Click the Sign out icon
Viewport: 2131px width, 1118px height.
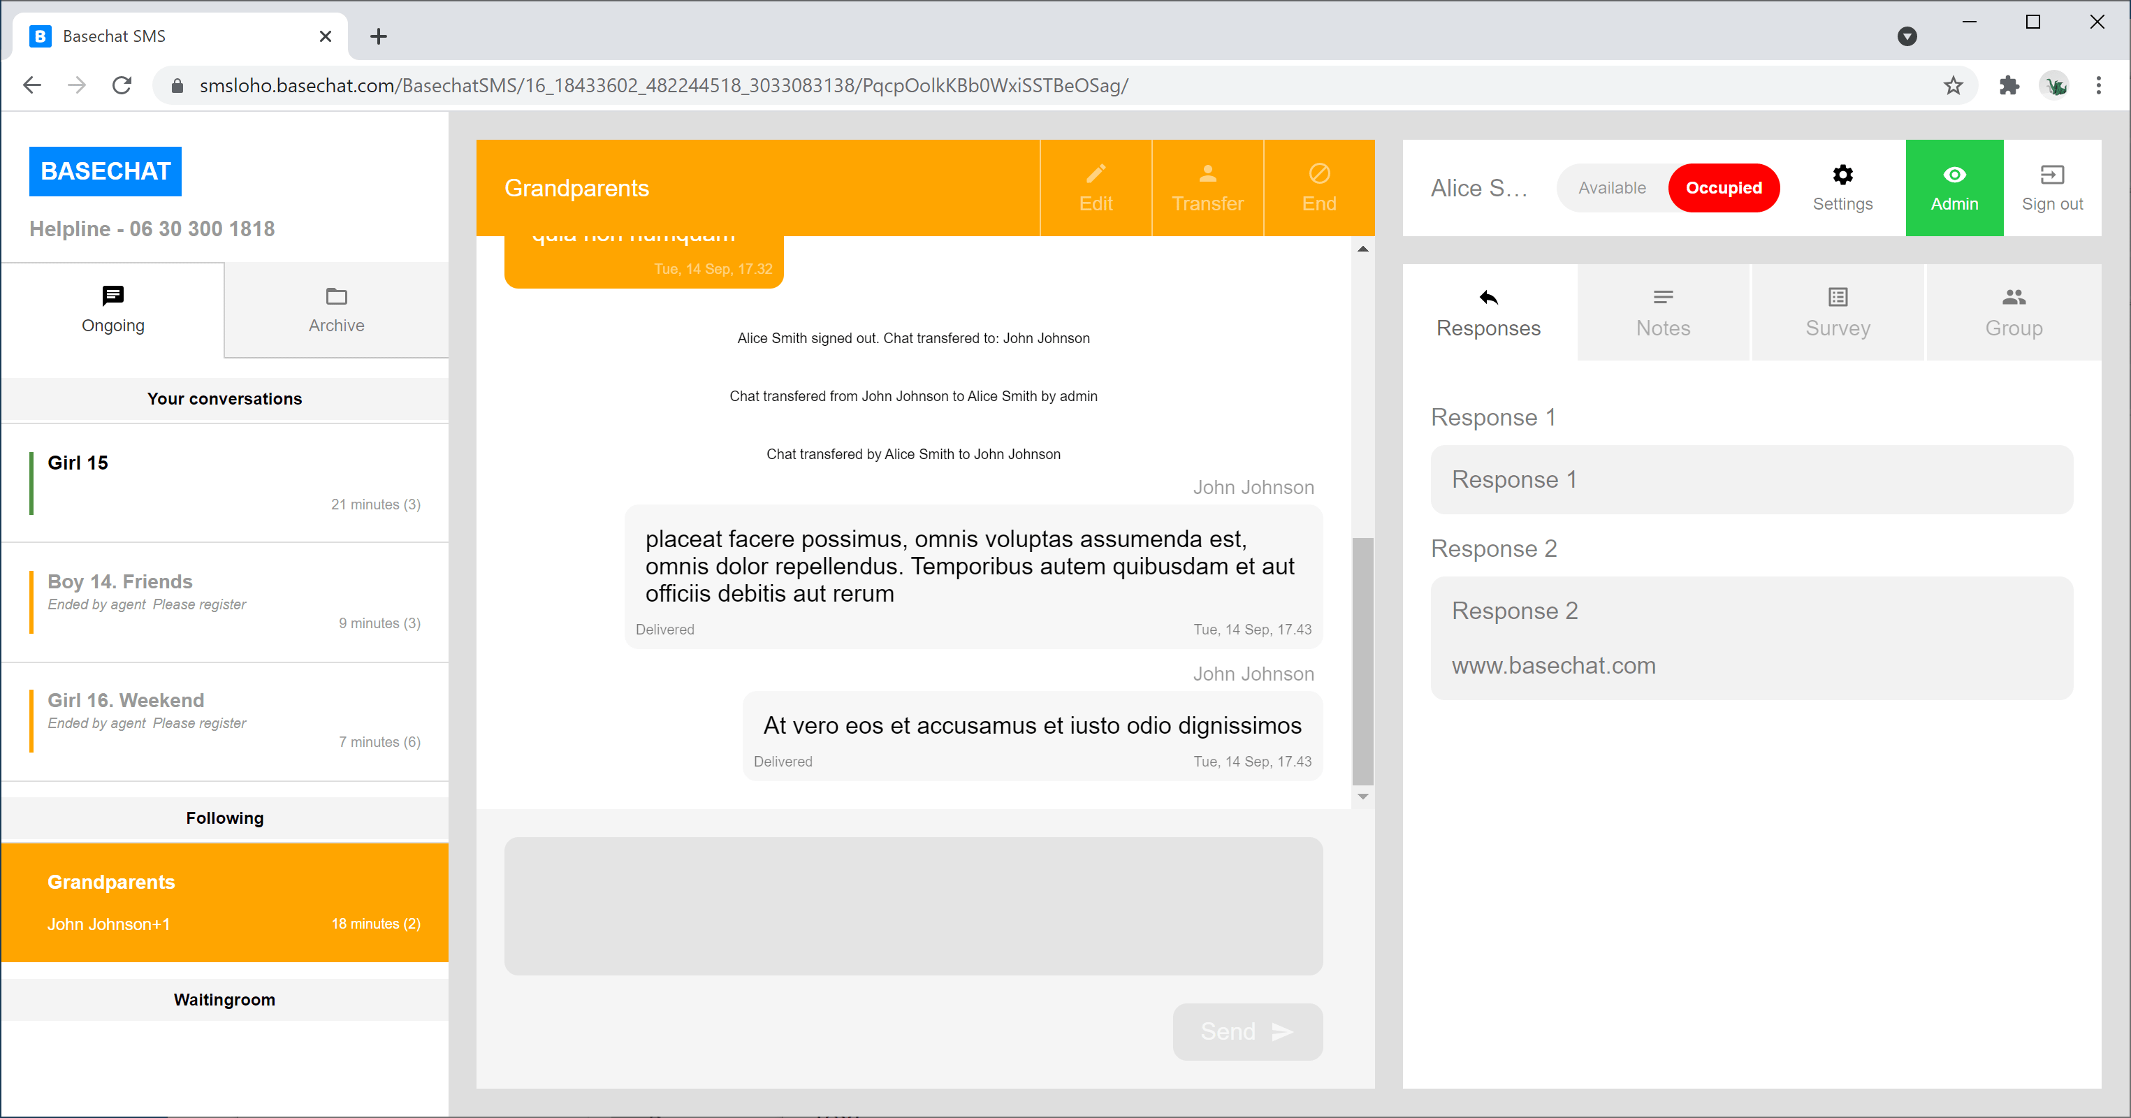[2051, 175]
